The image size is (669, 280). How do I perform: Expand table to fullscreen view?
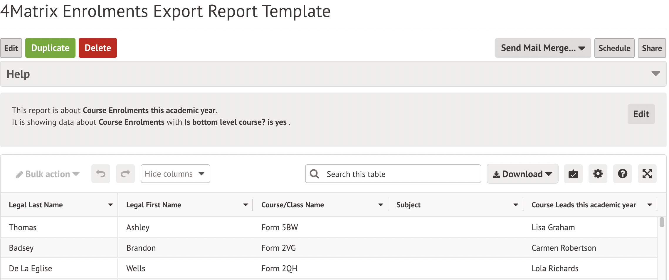click(647, 174)
